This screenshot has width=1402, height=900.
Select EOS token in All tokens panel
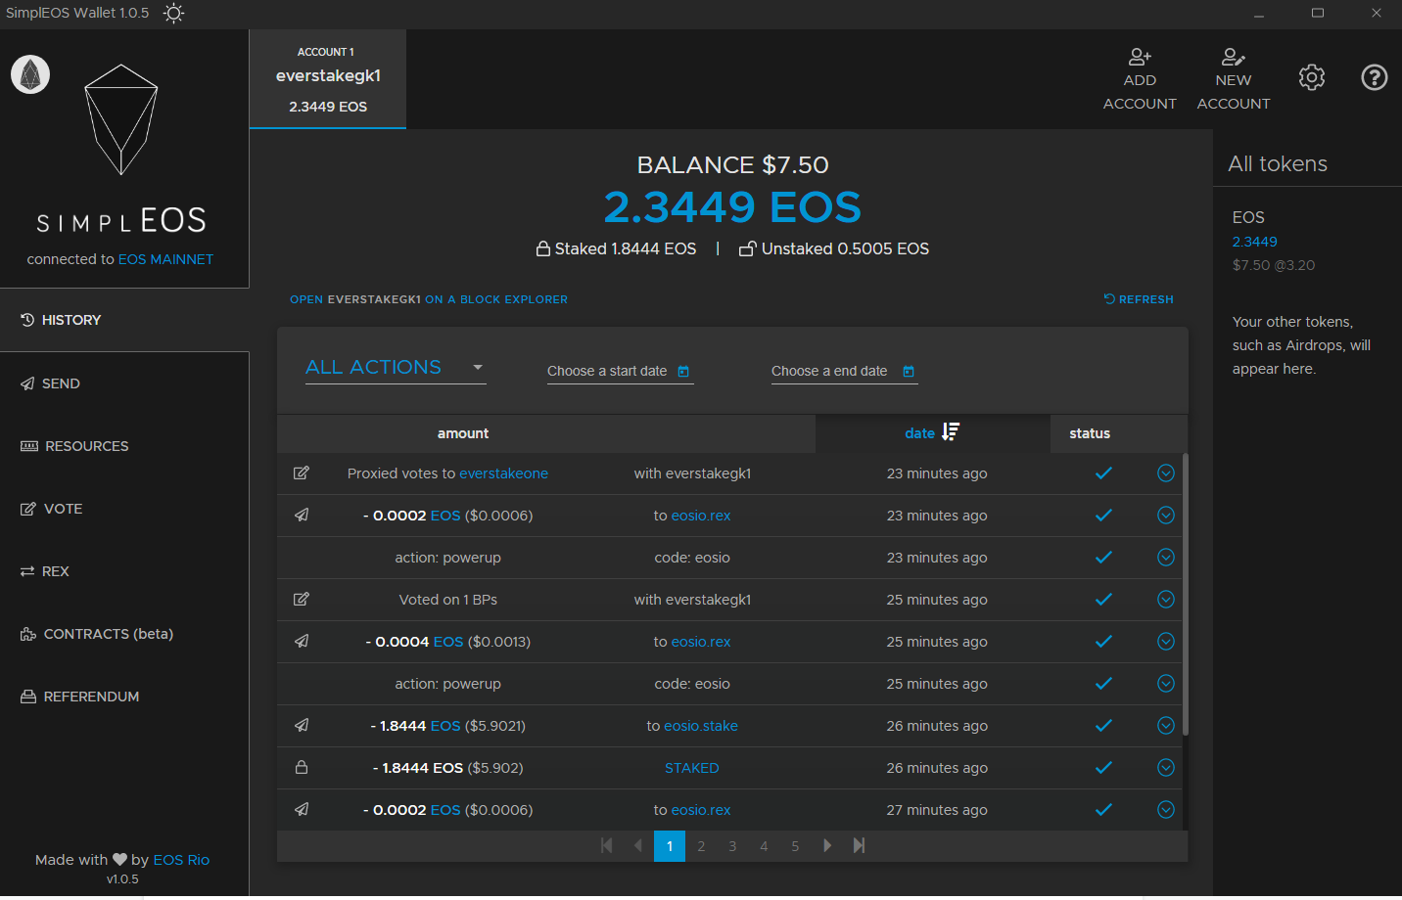point(1273,241)
